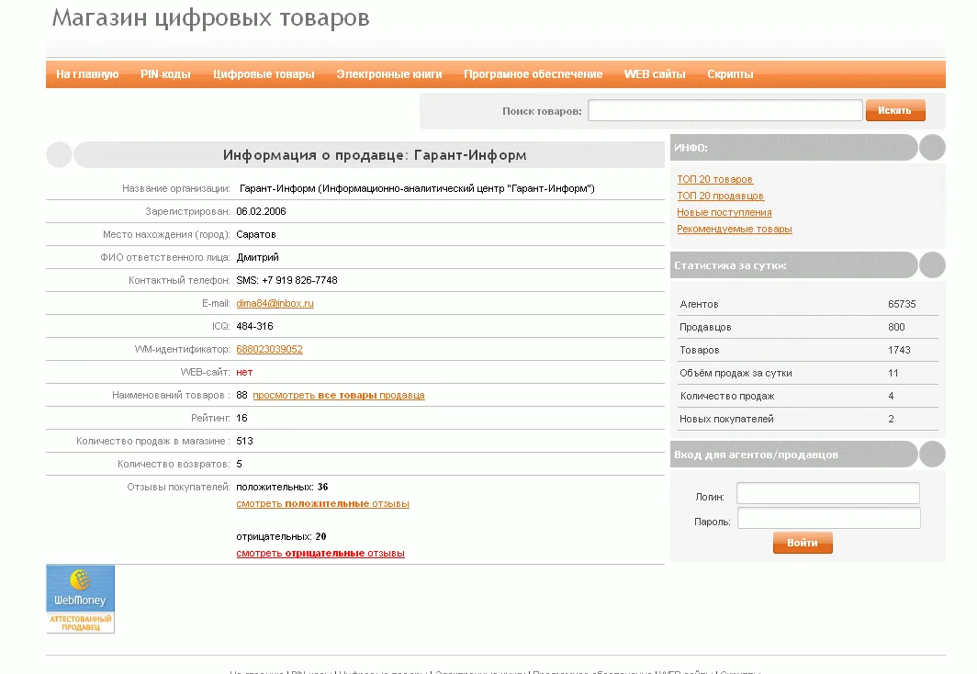This screenshot has width=977, height=674.
Task: Open 'Рекомендуемые товары' link
Action: click(734, 230)
